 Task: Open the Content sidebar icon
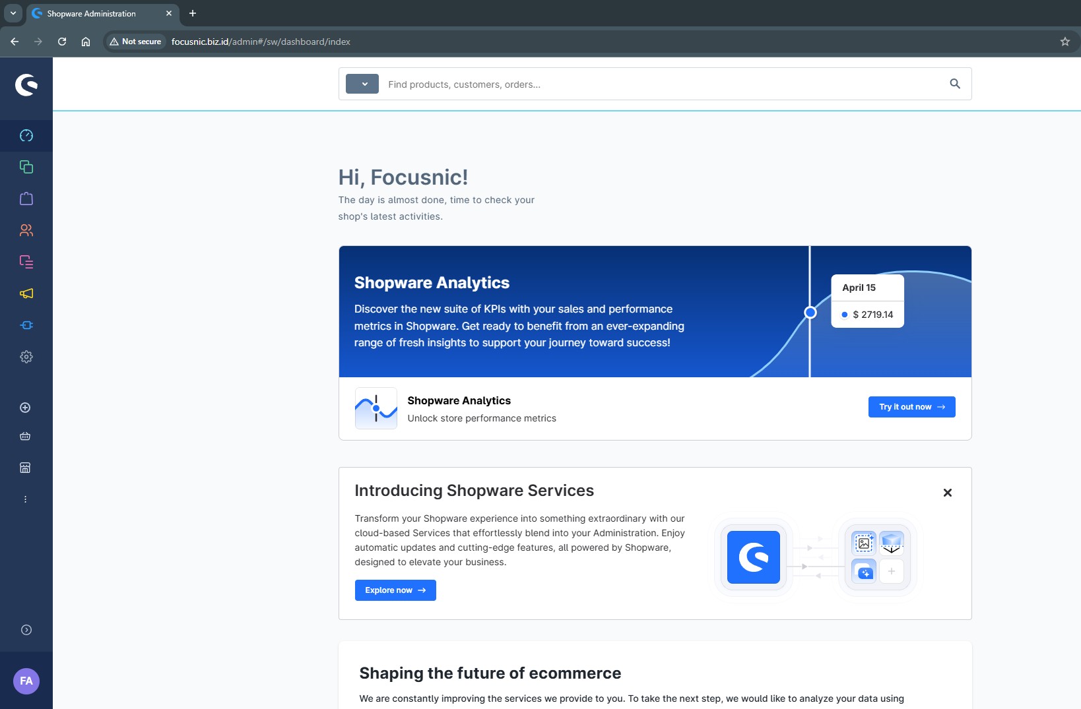click(26, 262)
